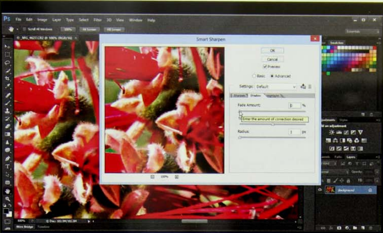Add a Brightness/Contrast adjustment

point(332,133)
